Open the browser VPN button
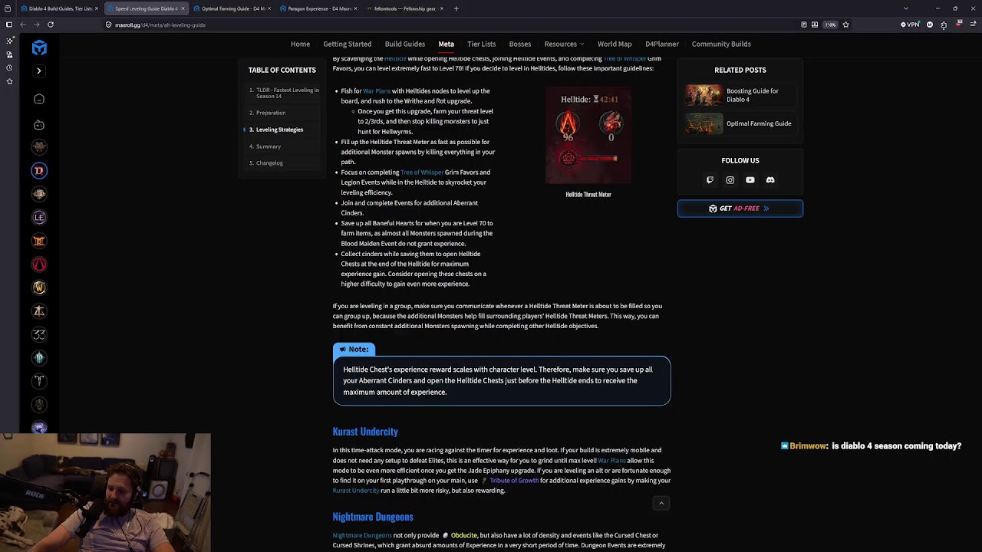The width and height of the screenshot is (982, 552). click(x=910, y=25)
